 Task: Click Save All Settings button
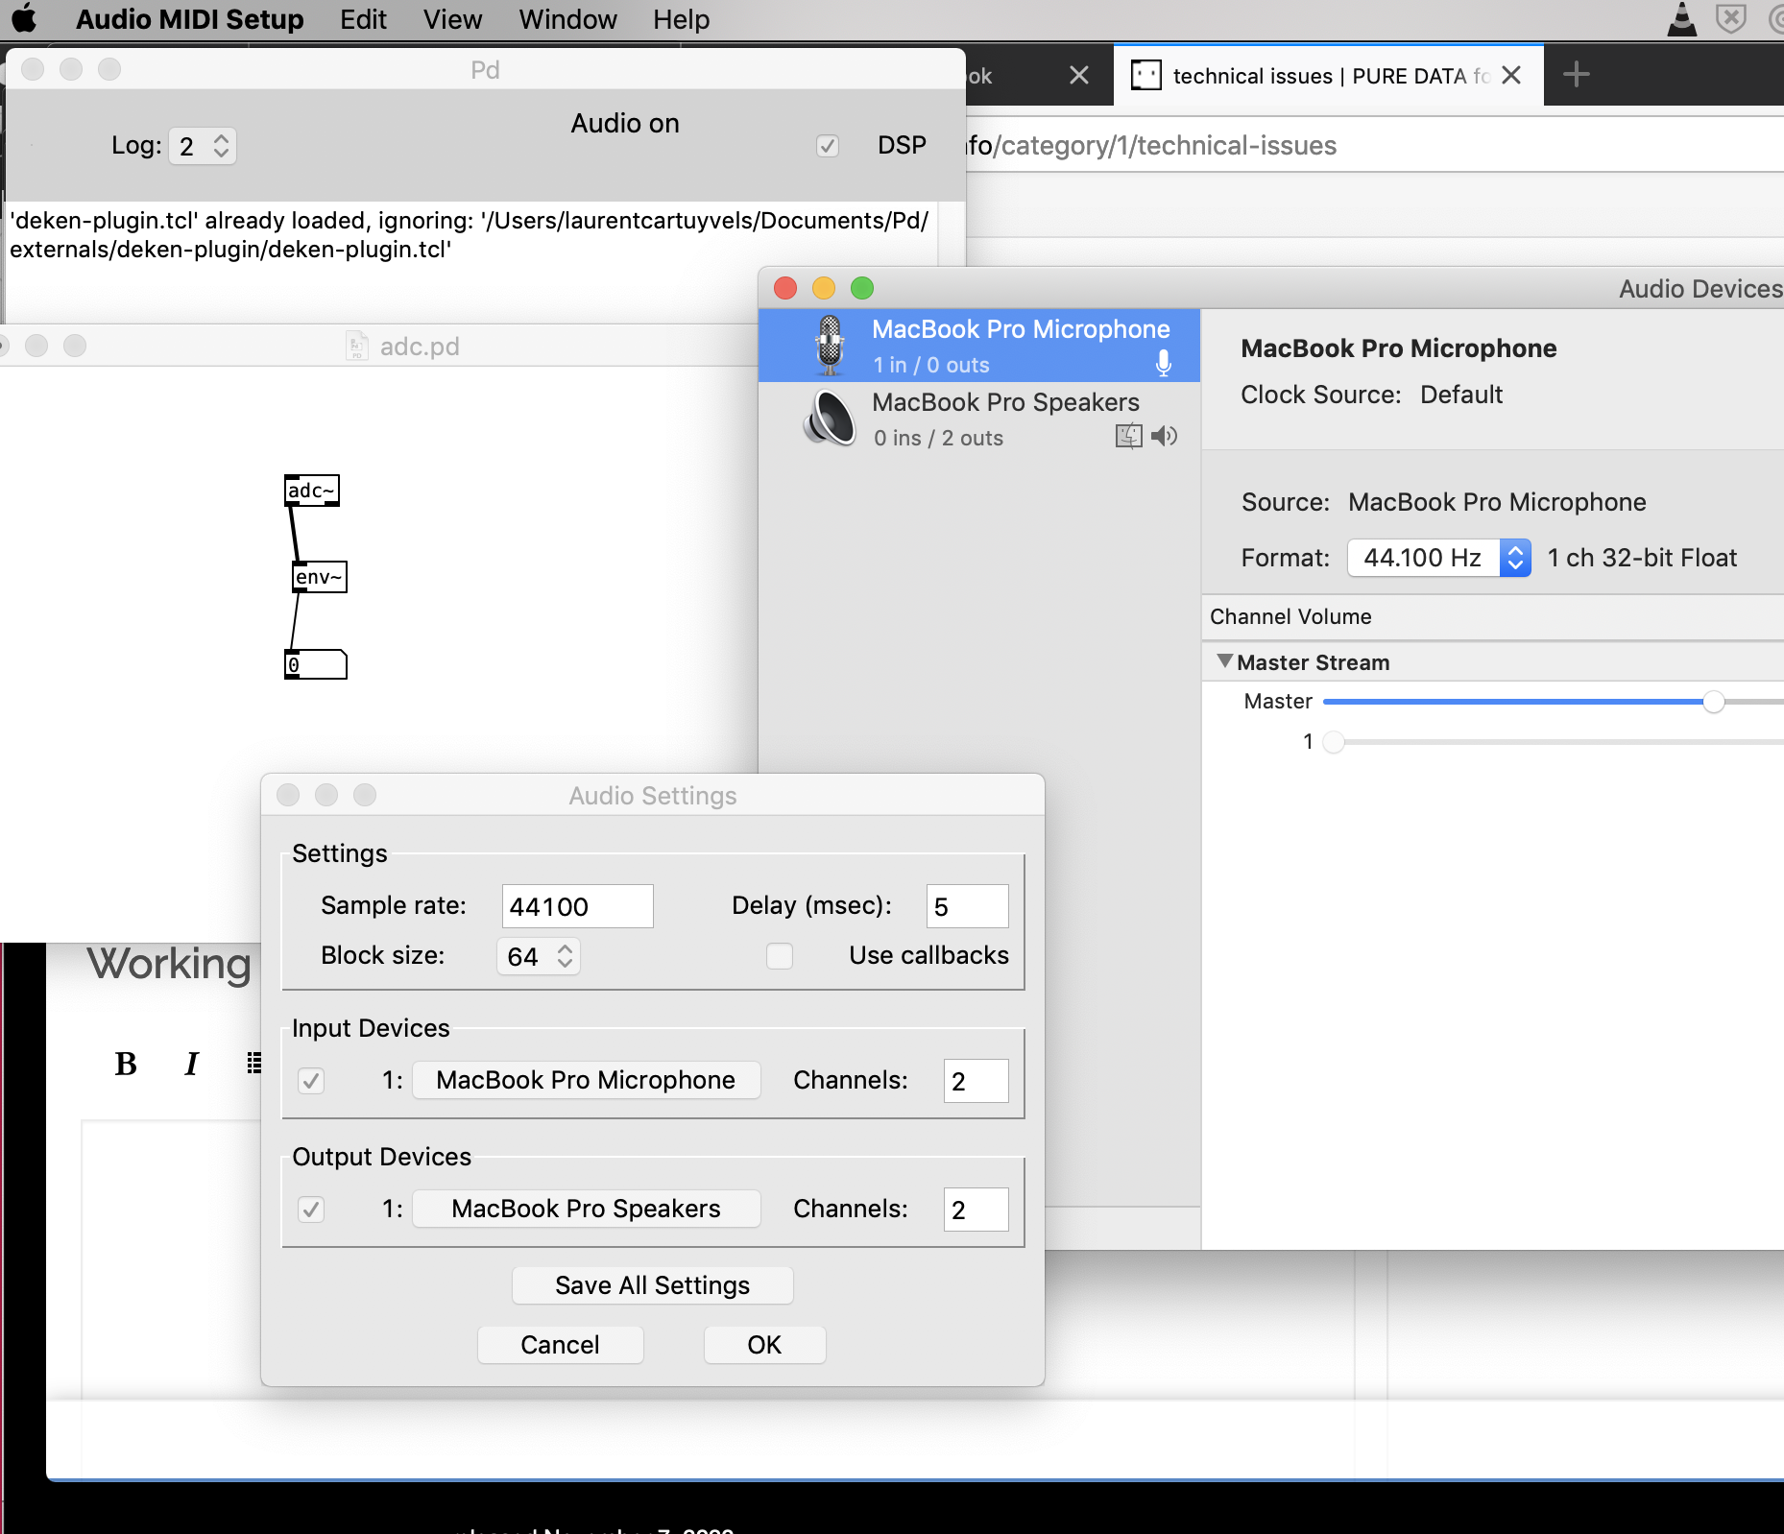[x=653, y=1285]
